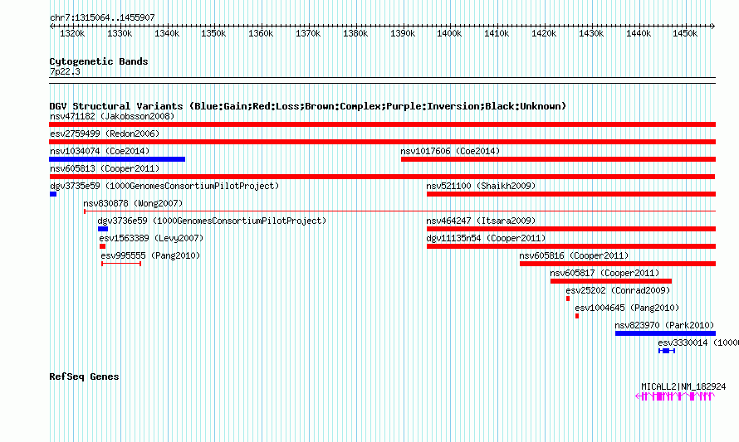Click the esv1004645 (Pang2010) label

point(627,308)
